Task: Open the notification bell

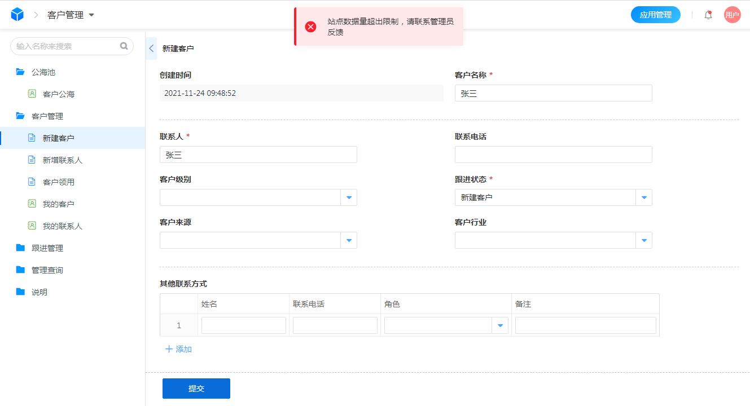Action: [708, 15]
